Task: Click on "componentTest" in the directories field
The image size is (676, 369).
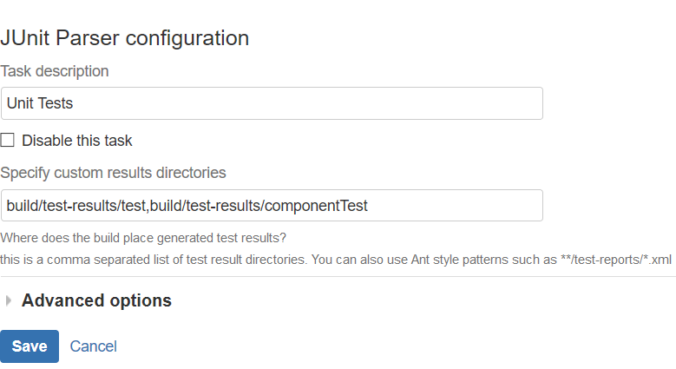Action: click(317, 206)
